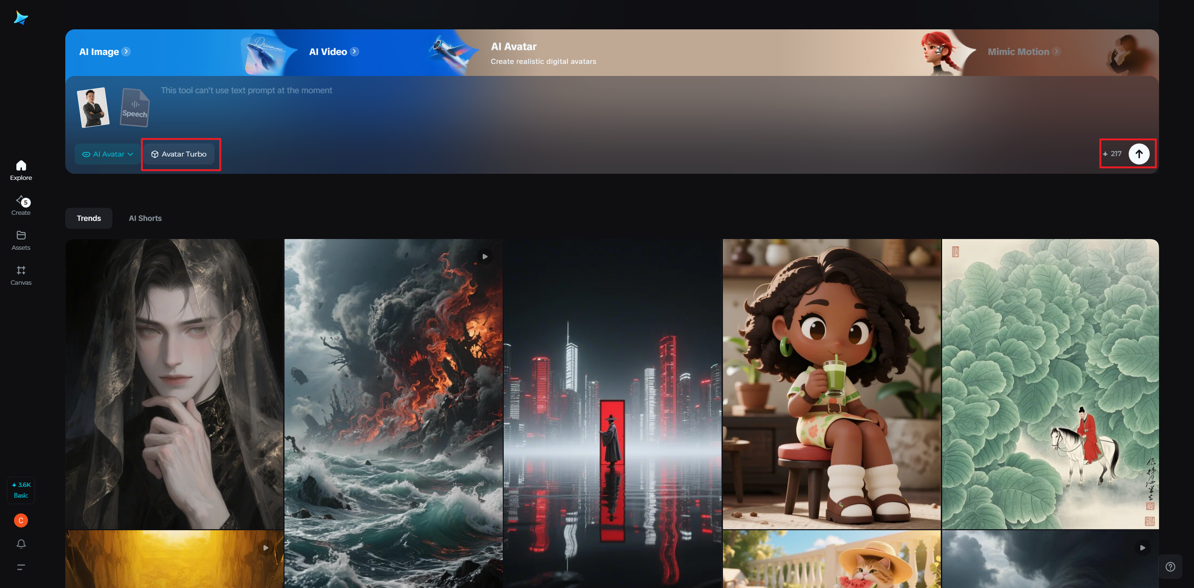The width and height of the screenshot is (1194, 588).
Task: Open the help icon at bottom right
Action: point(1170,567)
